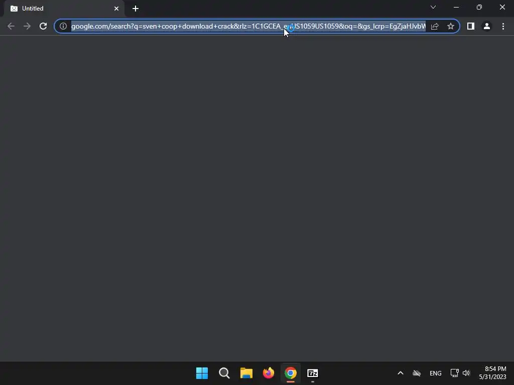
Task: Open the Chrome side panel
Action: click(x=471, y=26)
